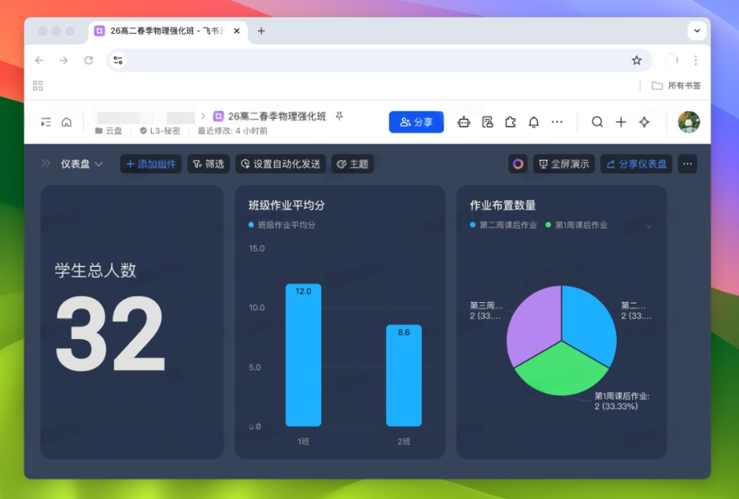Viewport: 739px width, 499px height.
Task: Open the user profile avatar
Action: coord(689,122)
